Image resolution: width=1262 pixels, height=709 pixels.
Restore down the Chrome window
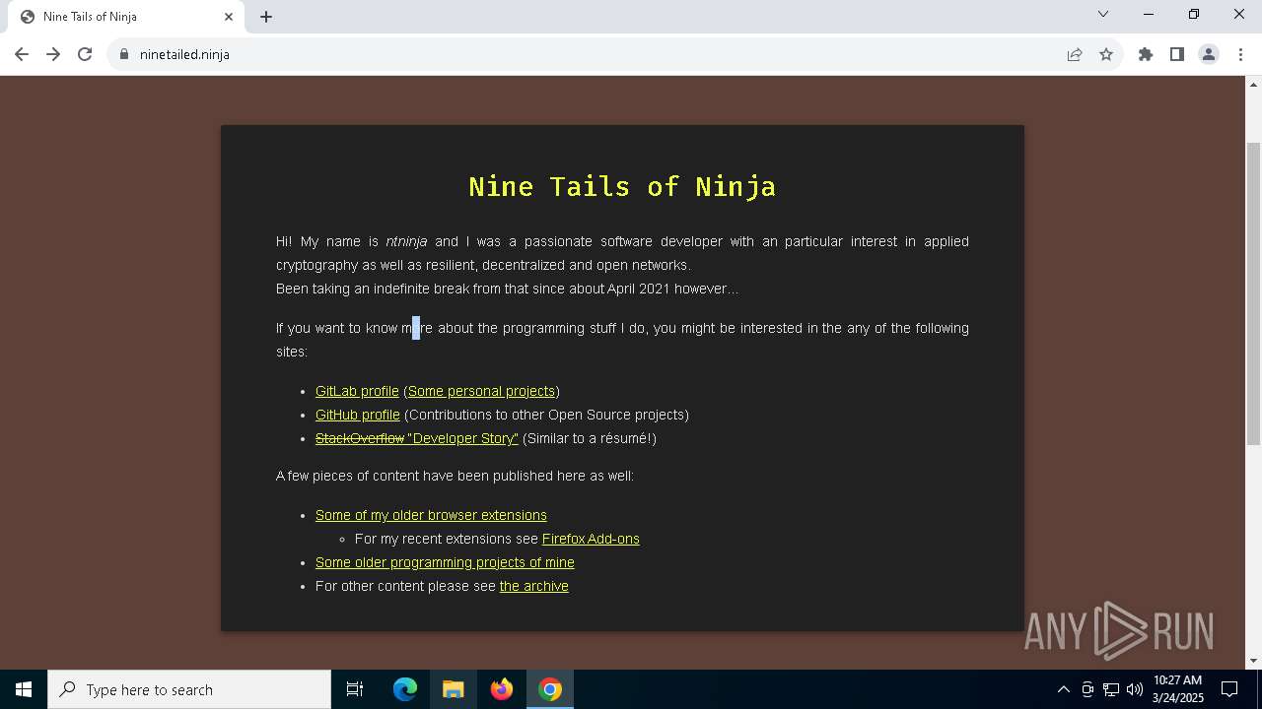1194,14
